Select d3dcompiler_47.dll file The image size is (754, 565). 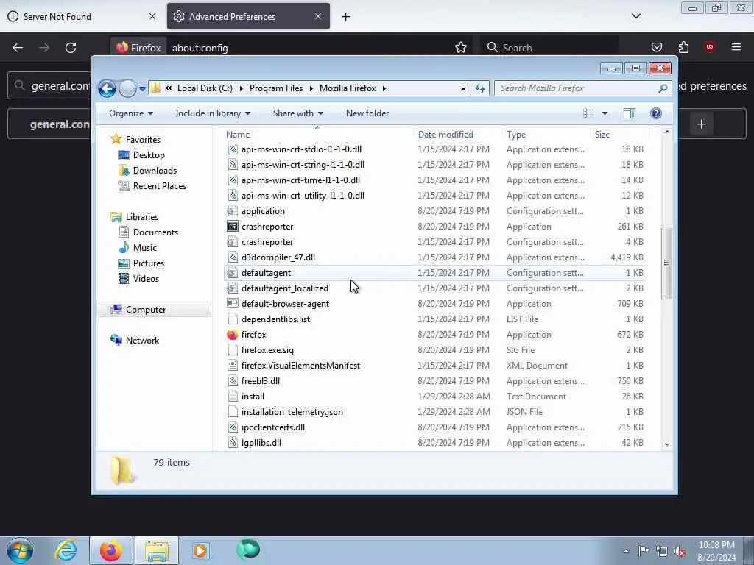click(278, 257)
